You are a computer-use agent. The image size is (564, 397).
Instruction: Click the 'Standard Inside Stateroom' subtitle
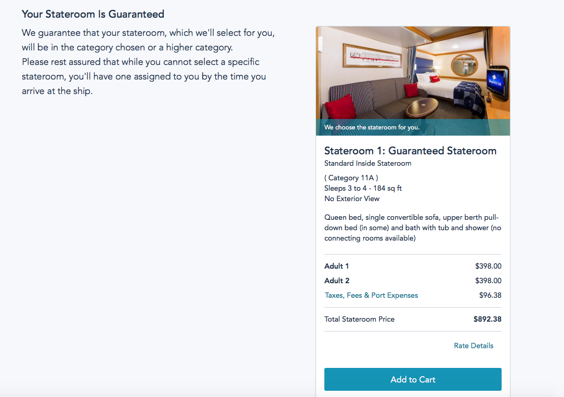click(x=368, y=163)
